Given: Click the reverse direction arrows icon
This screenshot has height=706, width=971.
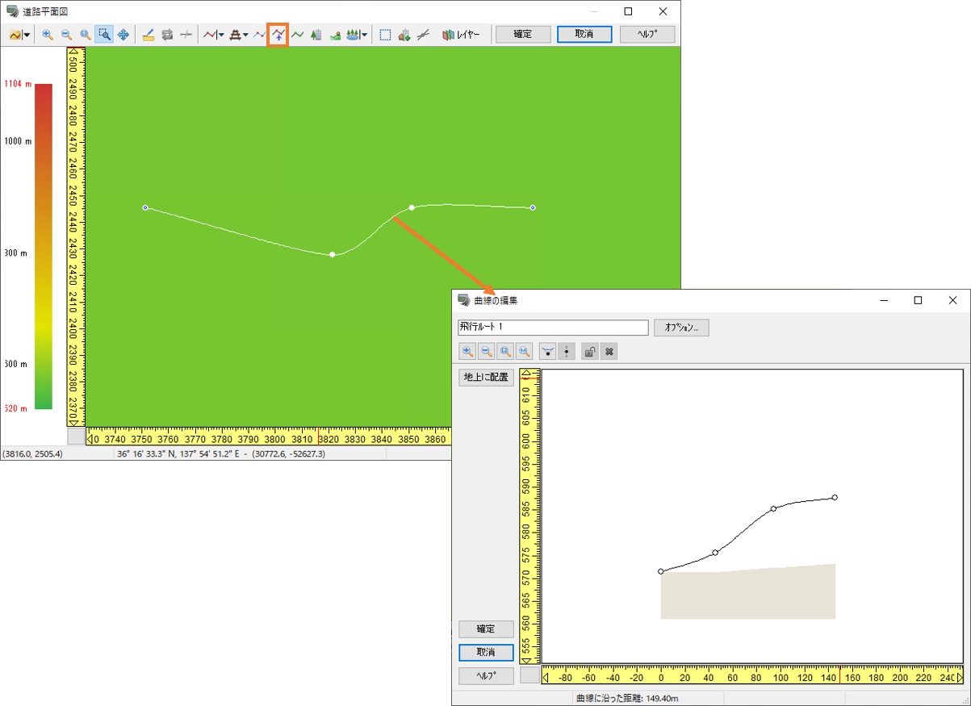Looking at the screenshot, I should point(167,35).
